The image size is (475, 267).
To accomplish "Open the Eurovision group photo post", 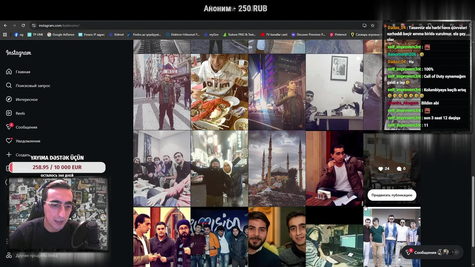I will pyautogui.click(x=219, y=237).
